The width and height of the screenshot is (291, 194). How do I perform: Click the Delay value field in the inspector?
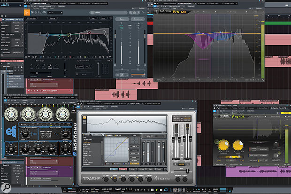click(18, 40)
